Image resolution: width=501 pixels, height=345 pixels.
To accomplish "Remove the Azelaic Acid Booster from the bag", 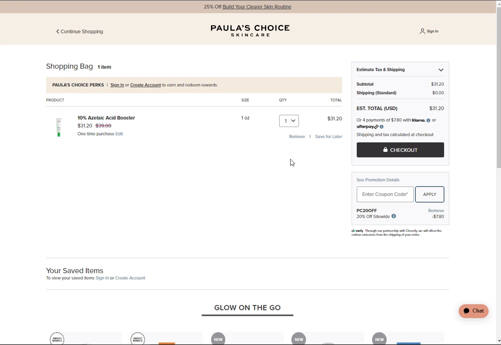I will coord(297,136).
